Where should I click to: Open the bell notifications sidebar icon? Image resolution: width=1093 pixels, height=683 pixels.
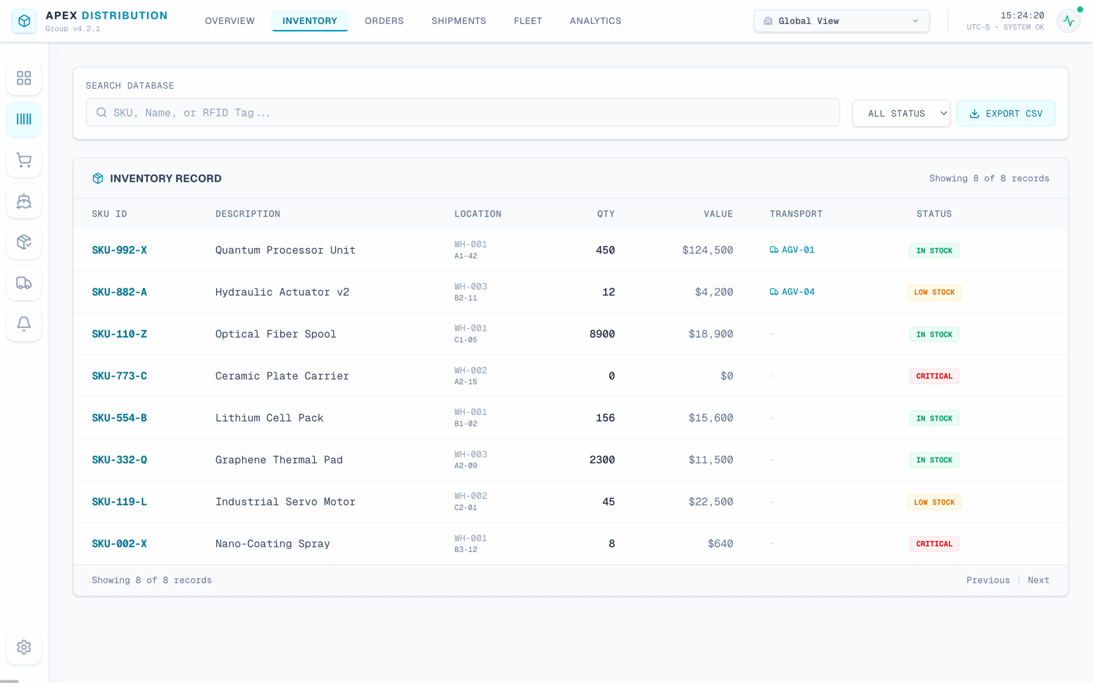coord(24,324)
